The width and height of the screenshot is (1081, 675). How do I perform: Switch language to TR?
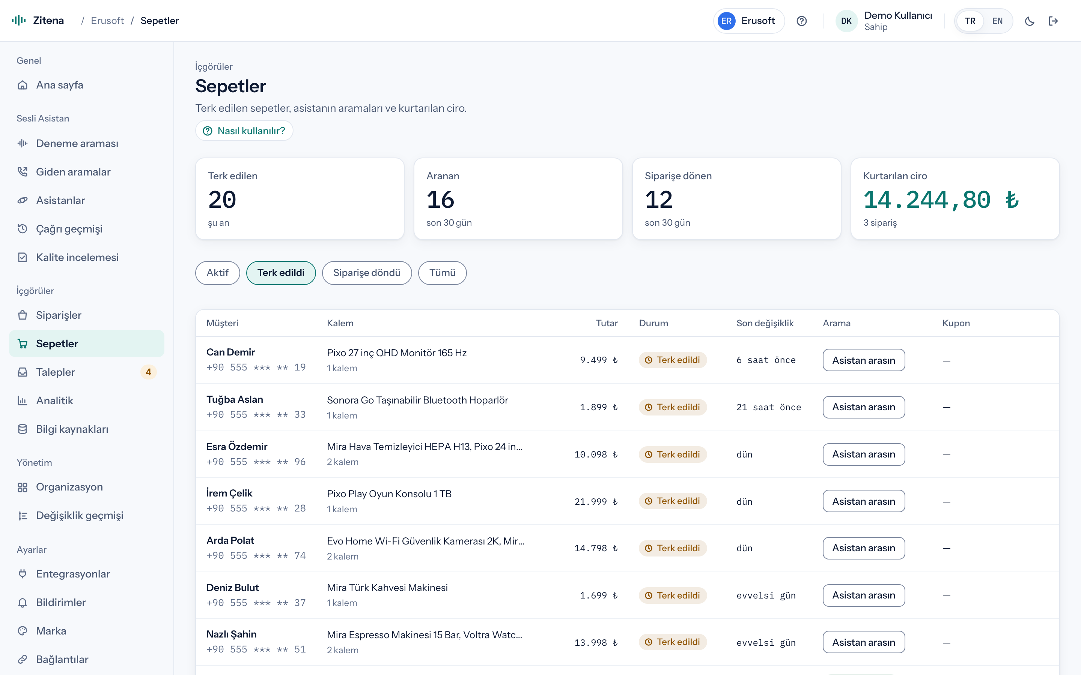(970, 21)
